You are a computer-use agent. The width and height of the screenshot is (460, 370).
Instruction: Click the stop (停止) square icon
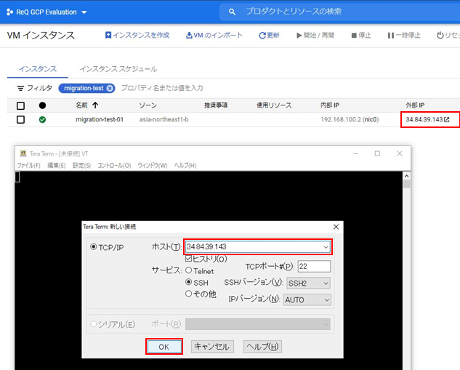point(354,35)
